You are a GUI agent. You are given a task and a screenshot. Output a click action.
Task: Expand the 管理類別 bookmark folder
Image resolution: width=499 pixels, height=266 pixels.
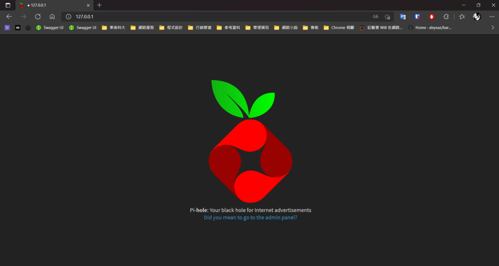[x=257, y=28]
